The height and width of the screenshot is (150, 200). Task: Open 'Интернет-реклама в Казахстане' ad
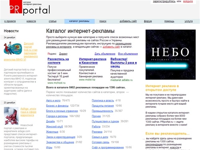pos(92,61)
